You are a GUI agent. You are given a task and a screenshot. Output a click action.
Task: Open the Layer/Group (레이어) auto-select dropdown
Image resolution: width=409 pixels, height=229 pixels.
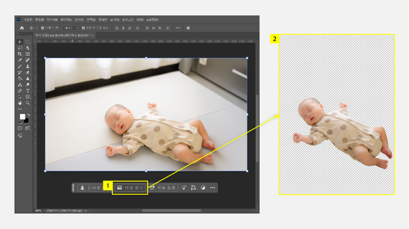click(x=71, y=28)
